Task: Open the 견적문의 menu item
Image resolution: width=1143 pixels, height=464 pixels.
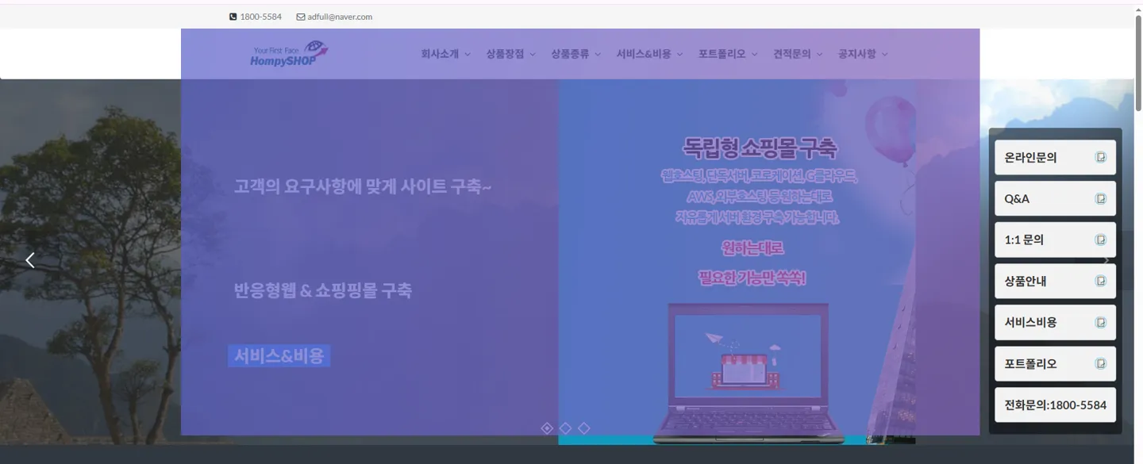Action: tap(792, 54)
